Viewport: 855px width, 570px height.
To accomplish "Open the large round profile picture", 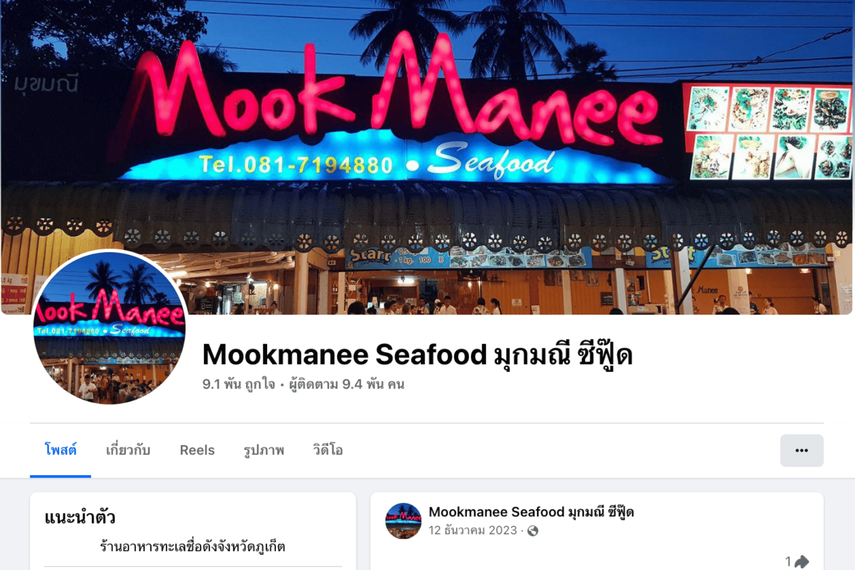I will 110,328.
